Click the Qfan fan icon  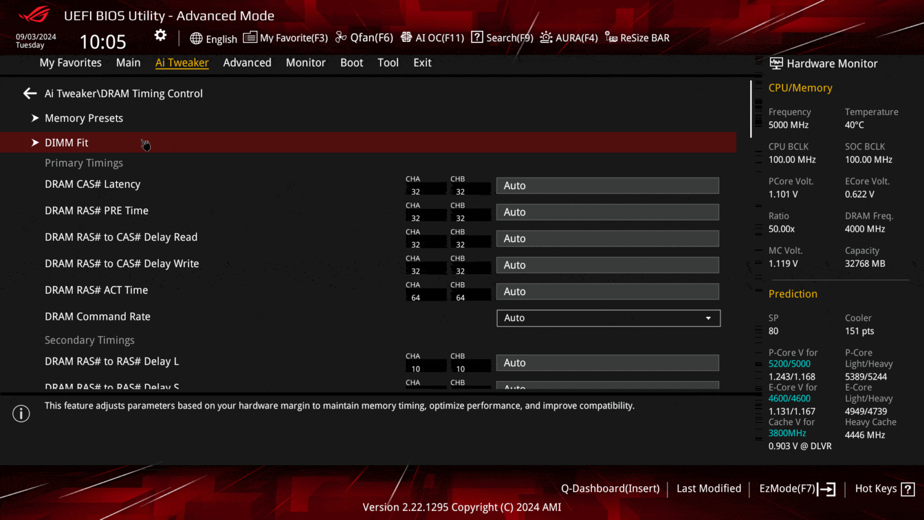coord(341,38)
